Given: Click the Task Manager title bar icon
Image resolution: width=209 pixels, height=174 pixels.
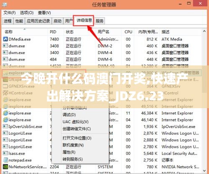Looking at the screenshot, I should 4,5.
